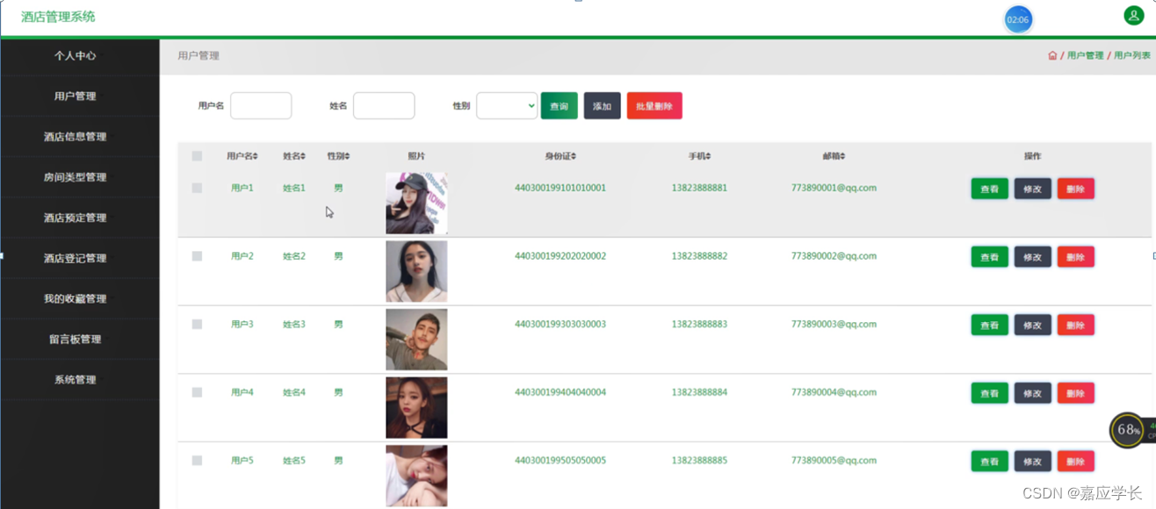
Task: Click 删除 for 用户4
Action: pos(1075,393)
